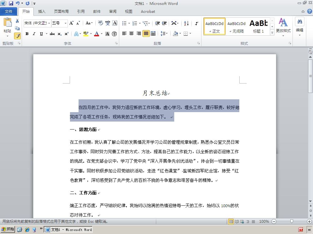Open the font size dropdown showing 五号
This screenshot has height=234, width=313.
pyautogui.click(x=60, y=23)
